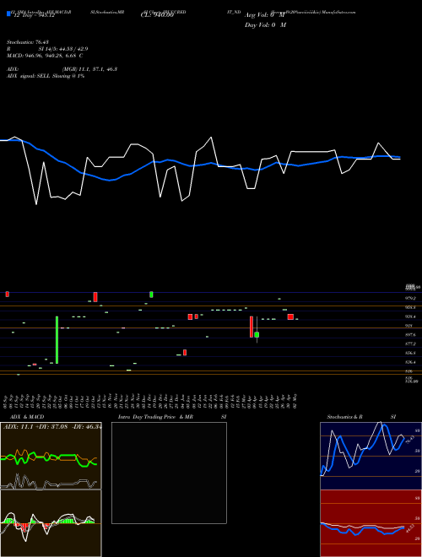Screen dimensions: 422x557
Task: Click 'Intra Day Trading Price & MRSI' title
Action: 172,417
